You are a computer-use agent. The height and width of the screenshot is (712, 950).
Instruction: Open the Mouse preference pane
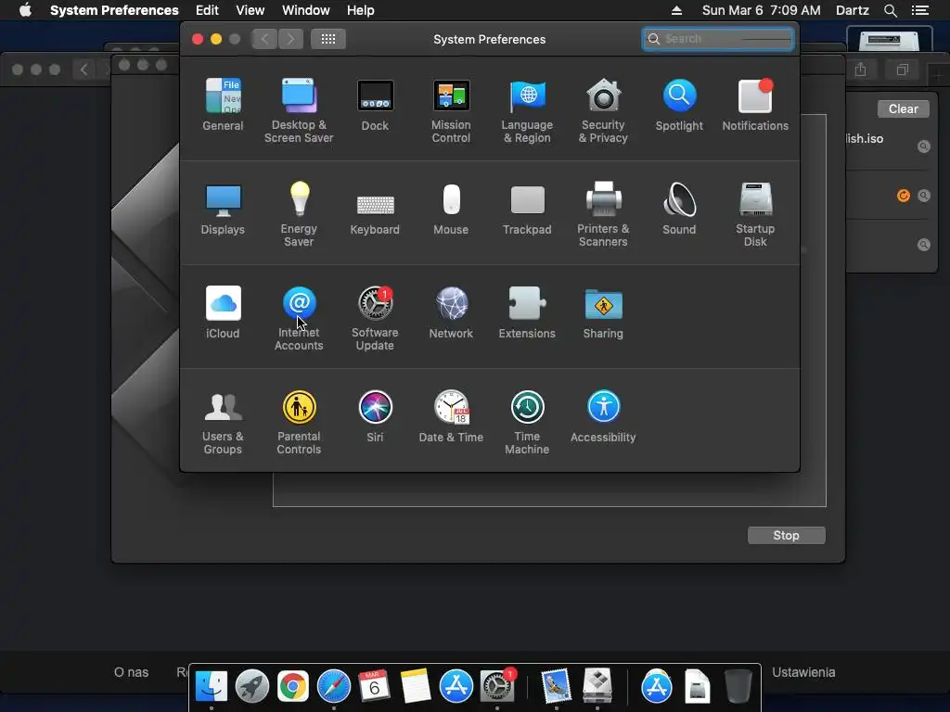(x=451, y=209)
